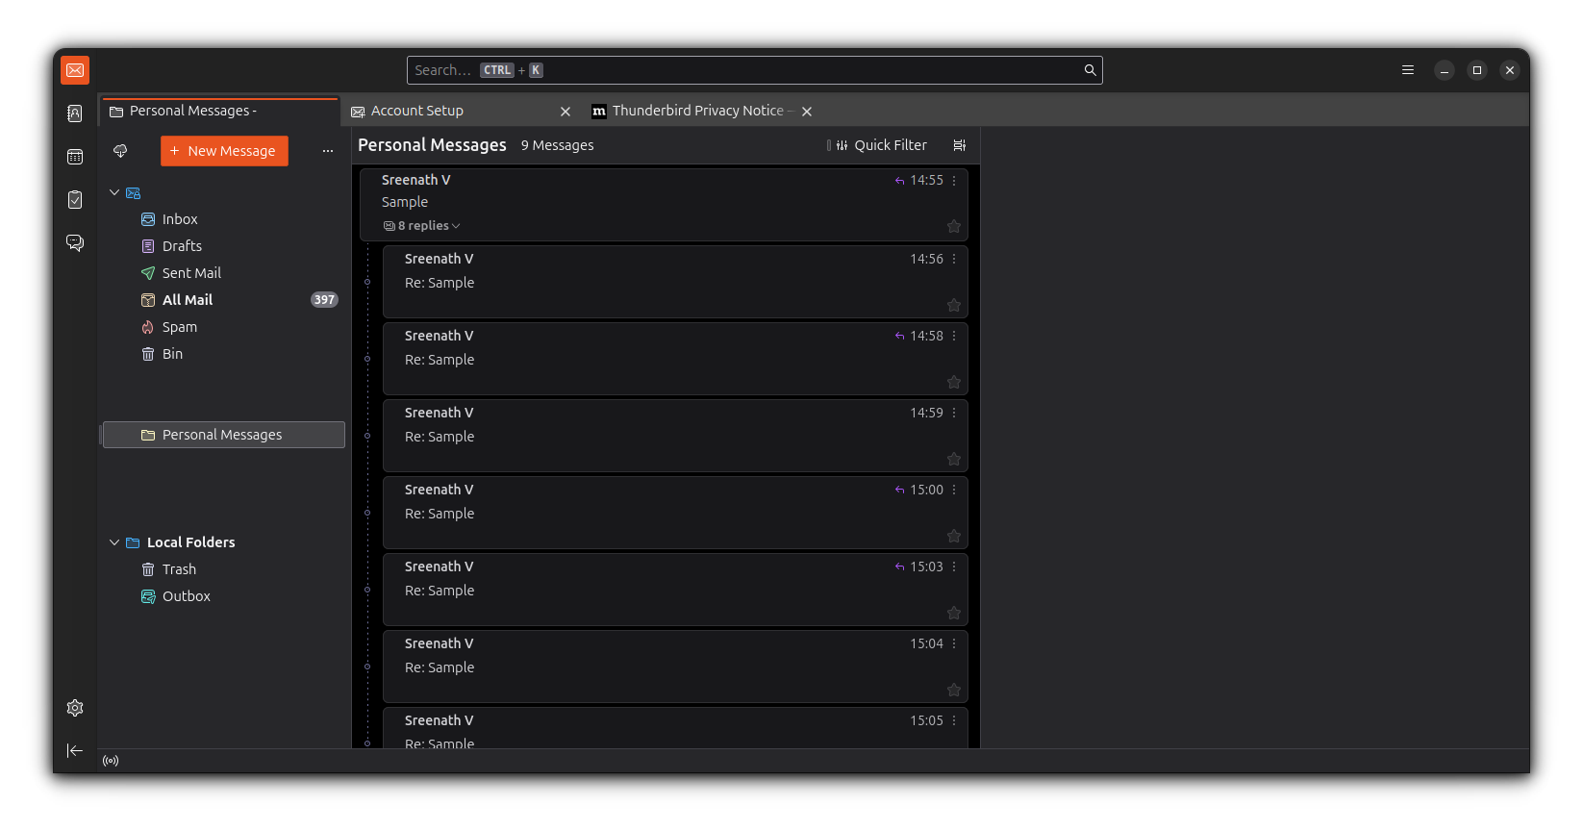Viewport: 1583px width, 831px height.
Task: Click the global search field
Action: [750, 70]
